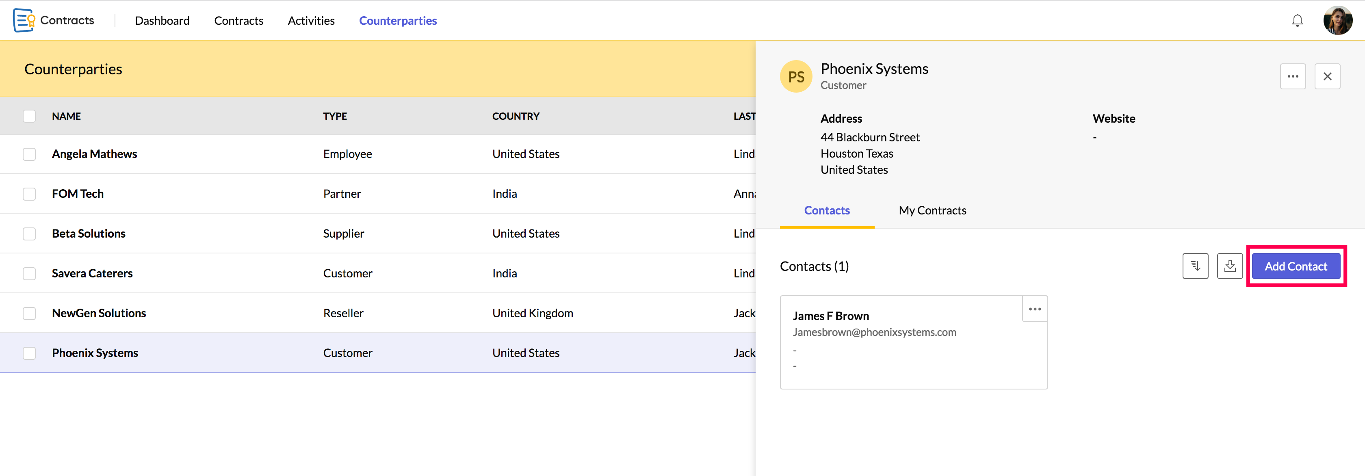Open the Savera Caterers row
Image resolution: width=1365 pixels, height=476 pixels.
pyautogui.click(x=92, y=273)
